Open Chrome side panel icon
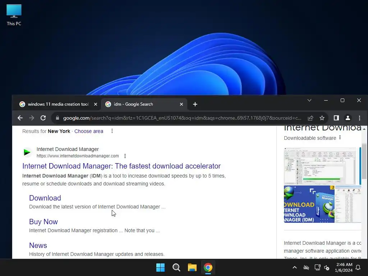Screen dimensions: 368x276 click(336, 118)
